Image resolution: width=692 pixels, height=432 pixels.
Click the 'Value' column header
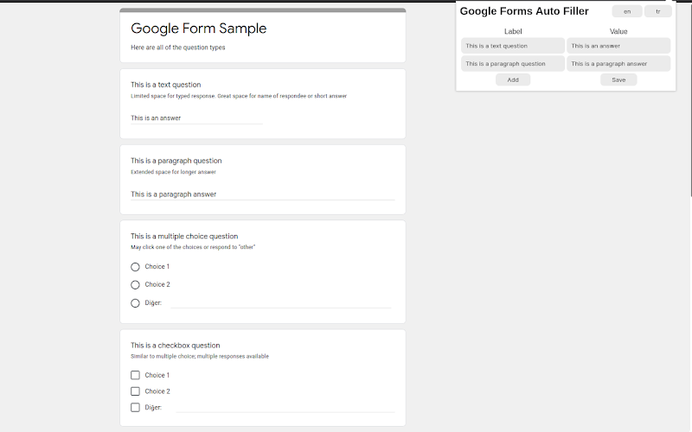point(618,32)
